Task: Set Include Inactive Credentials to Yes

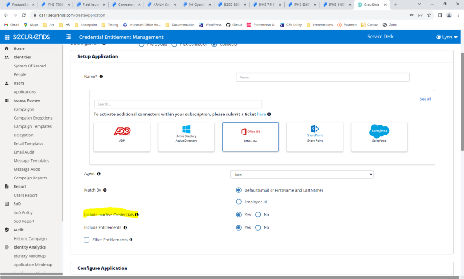Action: tap(238, 215)
